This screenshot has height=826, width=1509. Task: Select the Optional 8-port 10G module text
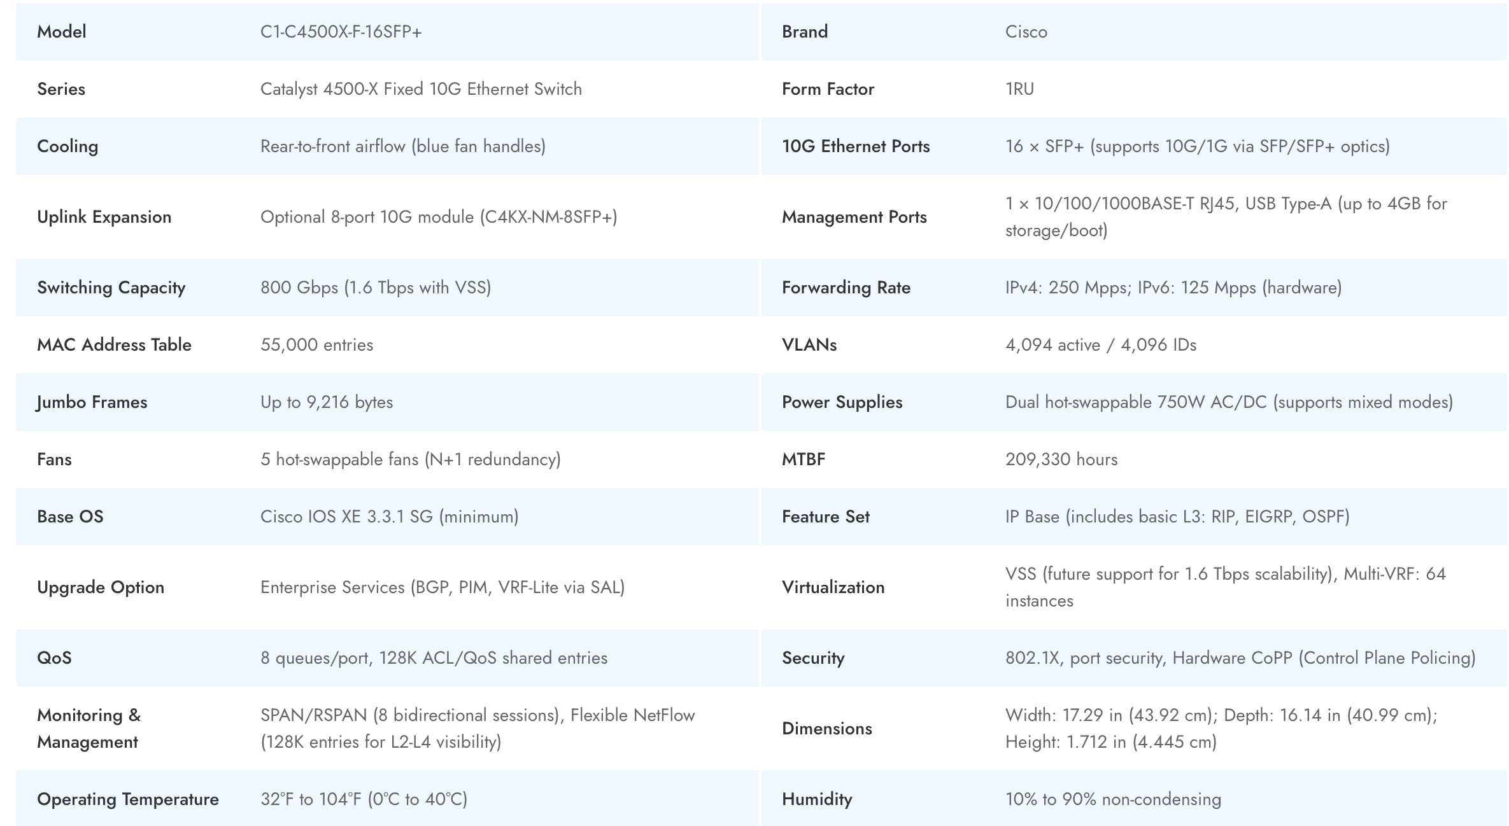tap(438, 217)
